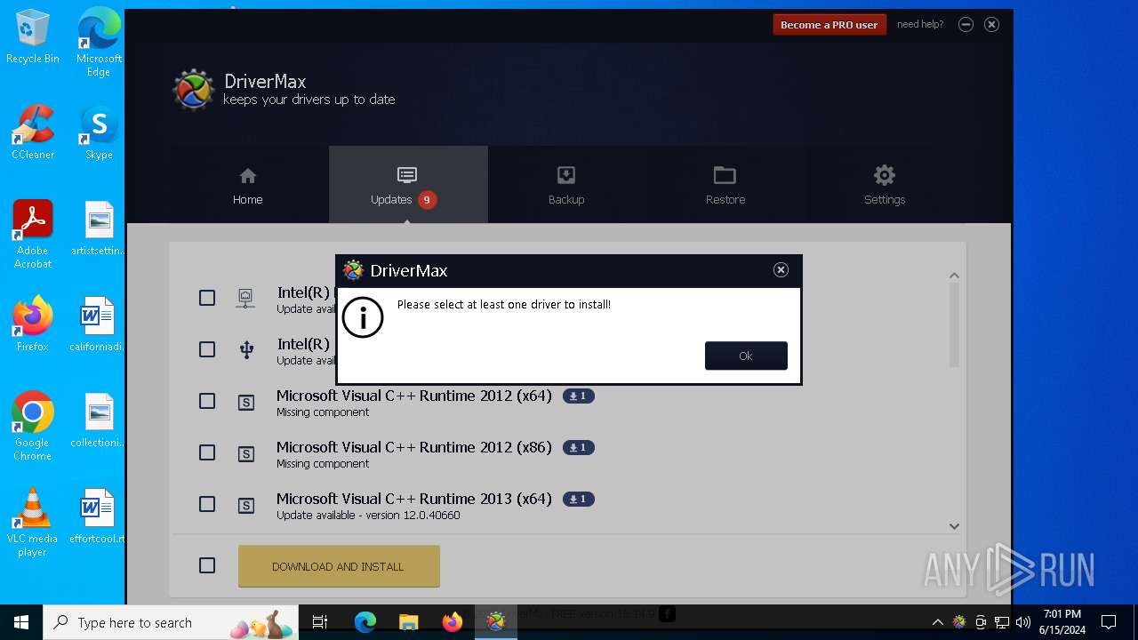The image size is (1138, 640).
Task: Open the Backup tab
Action: click(566, 185)
